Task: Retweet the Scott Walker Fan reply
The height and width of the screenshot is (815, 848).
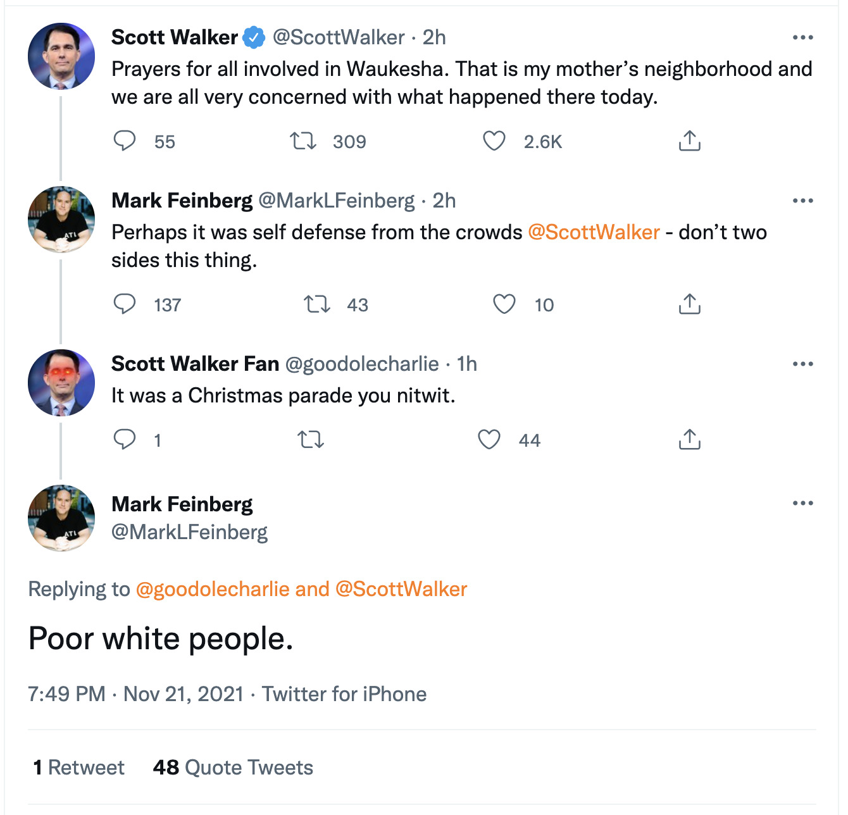Action: [x=311, y=439]
